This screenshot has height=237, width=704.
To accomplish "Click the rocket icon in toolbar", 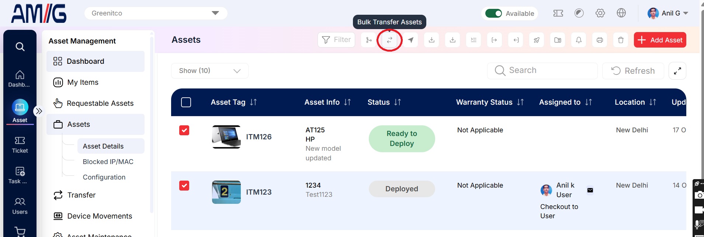I will click(x=537, y=40).
